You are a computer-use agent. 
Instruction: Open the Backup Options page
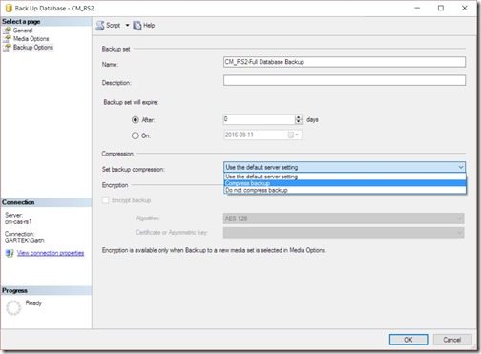click(x=33, y=48)
